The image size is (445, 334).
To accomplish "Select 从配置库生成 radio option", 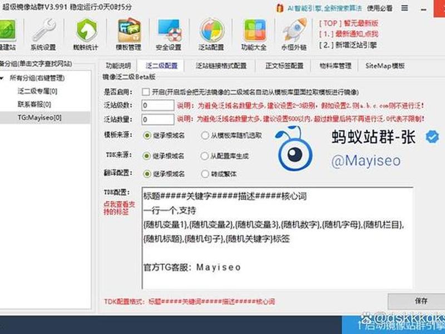I will point(205,156).
